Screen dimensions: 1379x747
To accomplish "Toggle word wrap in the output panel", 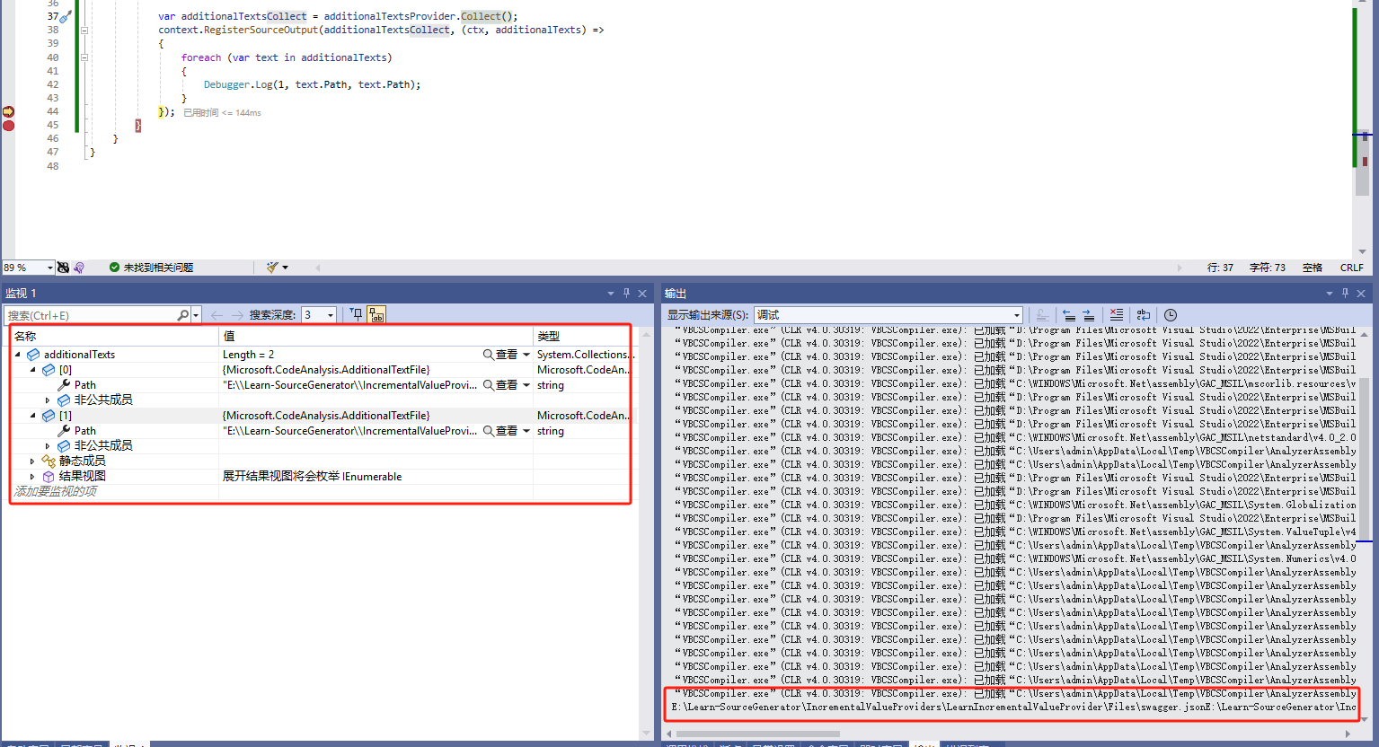I will 1143,315.
